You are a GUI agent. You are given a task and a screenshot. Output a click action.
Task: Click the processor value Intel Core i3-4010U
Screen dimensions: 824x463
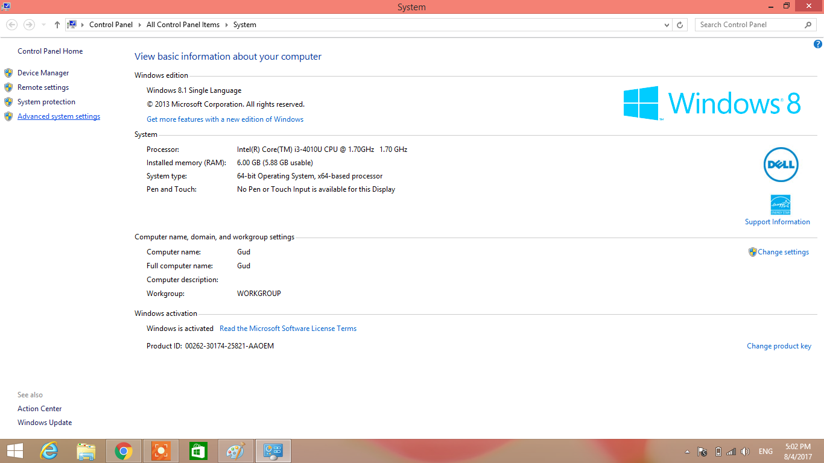(322, 150)
